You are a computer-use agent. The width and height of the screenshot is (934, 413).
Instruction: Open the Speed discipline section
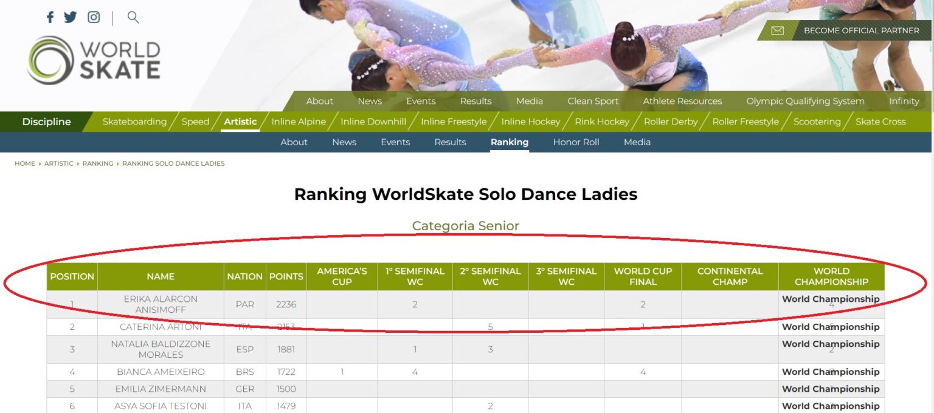point(195,121)
